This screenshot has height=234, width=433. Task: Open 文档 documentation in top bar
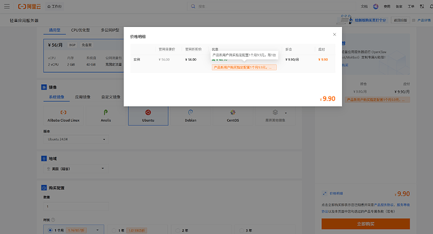(364, 6)
